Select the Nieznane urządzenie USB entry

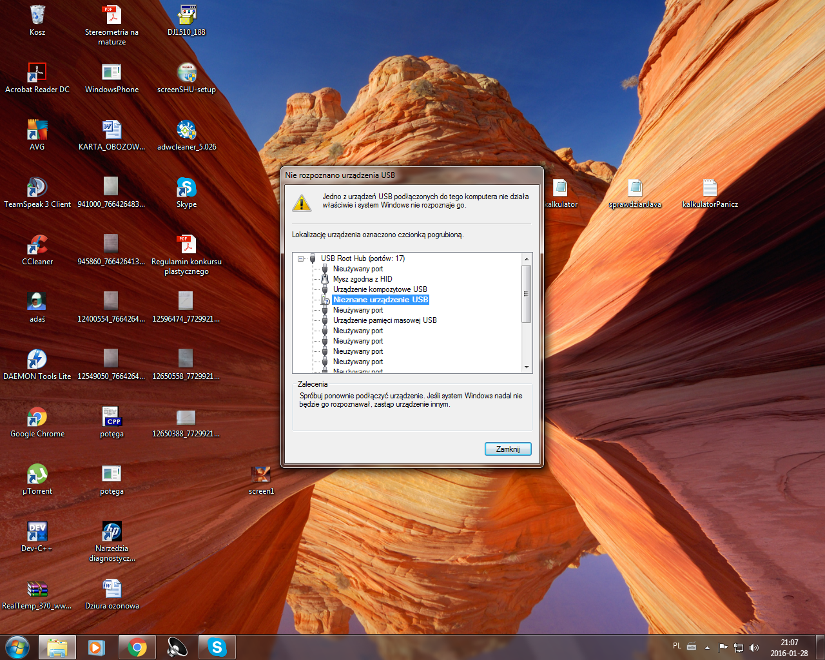[x=380, y=300]
